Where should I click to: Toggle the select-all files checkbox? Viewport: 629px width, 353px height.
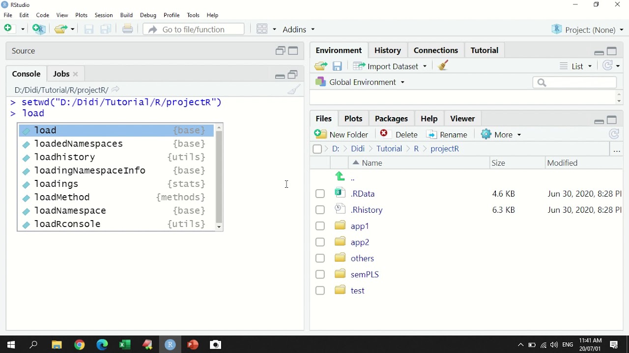point(317,149)
